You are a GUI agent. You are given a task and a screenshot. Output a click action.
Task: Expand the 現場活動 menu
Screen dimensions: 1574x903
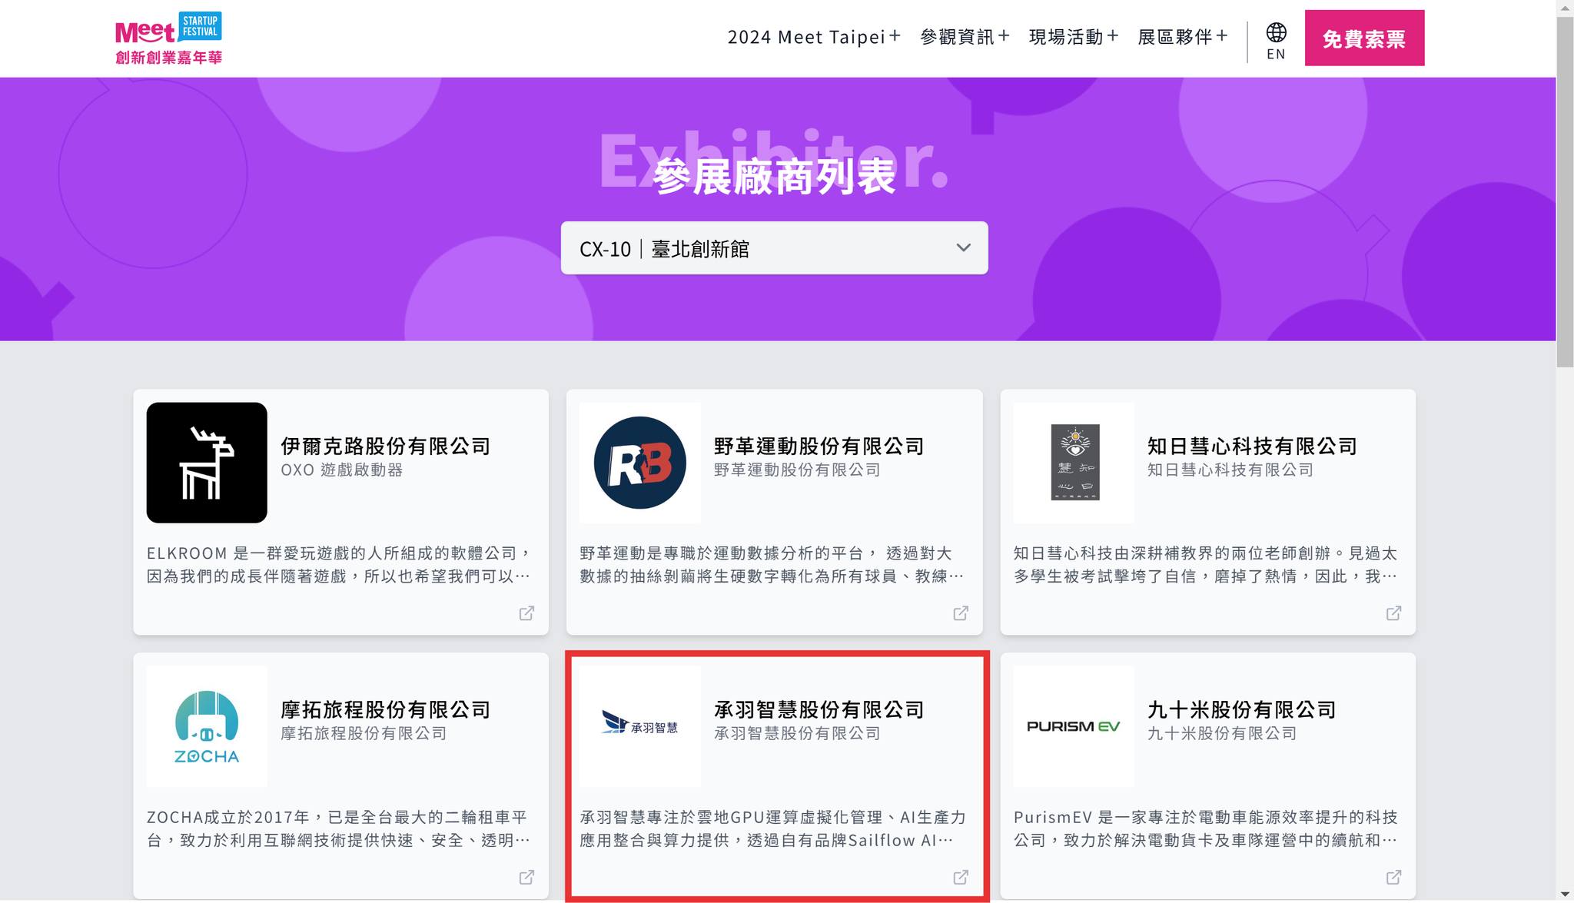(1074, 37)
